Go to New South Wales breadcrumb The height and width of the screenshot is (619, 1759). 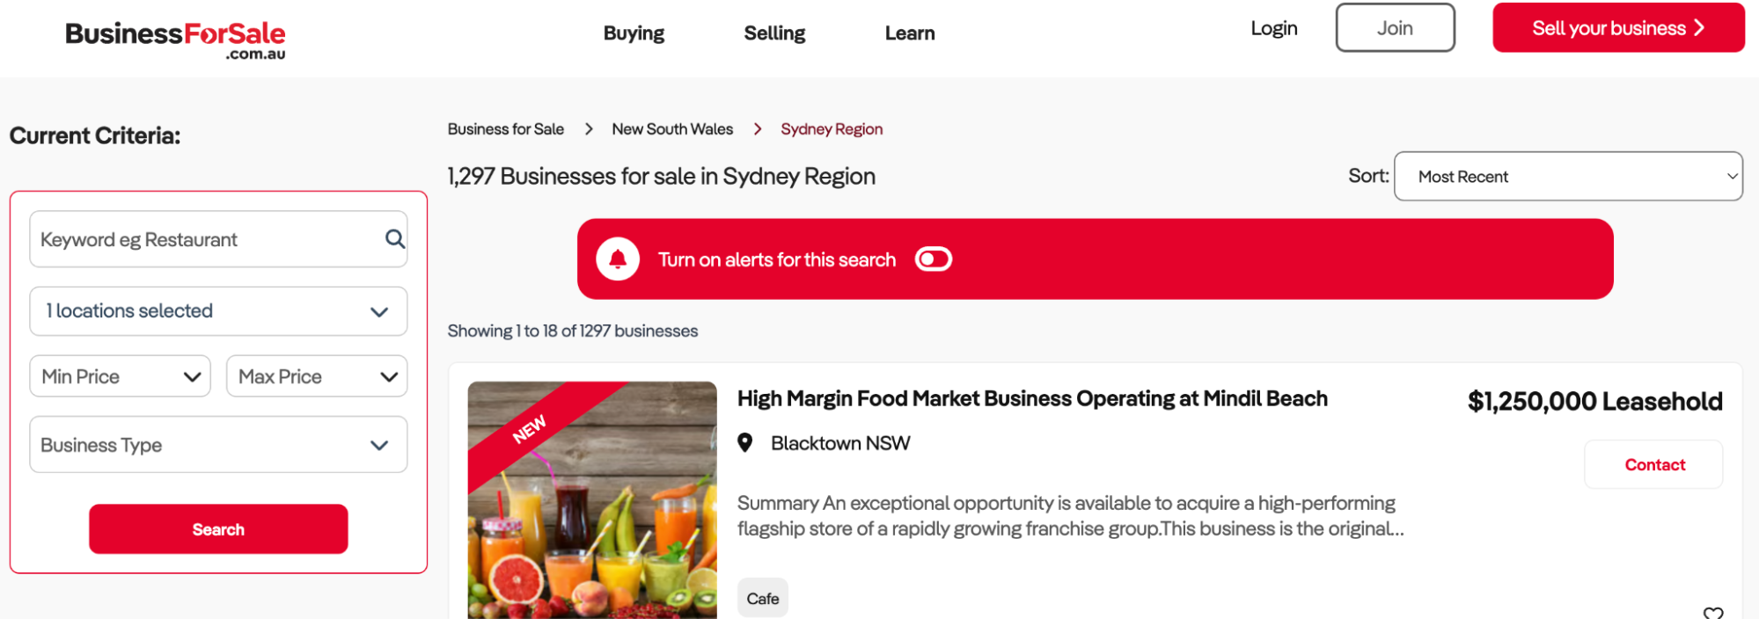point(672,129)
